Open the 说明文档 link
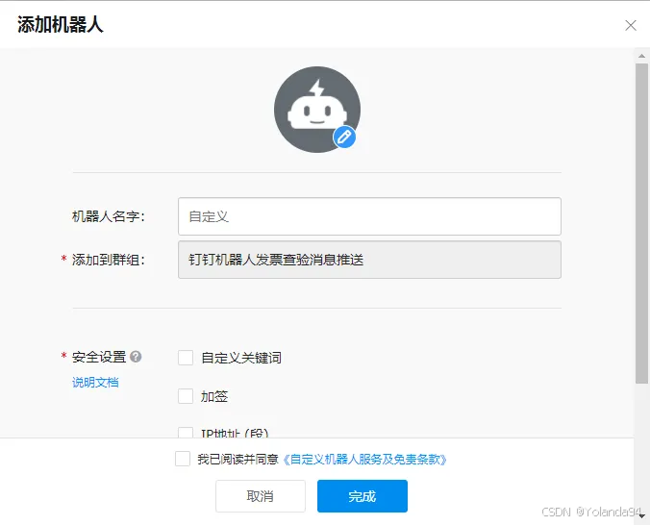Image resolution: width=650 pixels, height=525 pixels. tap(95, 383)
